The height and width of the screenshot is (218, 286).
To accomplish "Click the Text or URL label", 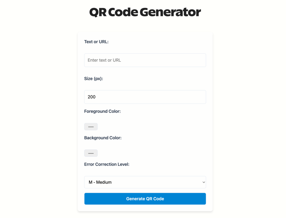I will pyautogui.click(x=96, y=42).
